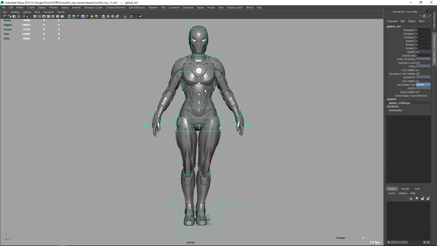Click Multisample Anti-aliasing icon
The width and height of the screenshot is (437, 246).
pos(113,16)
